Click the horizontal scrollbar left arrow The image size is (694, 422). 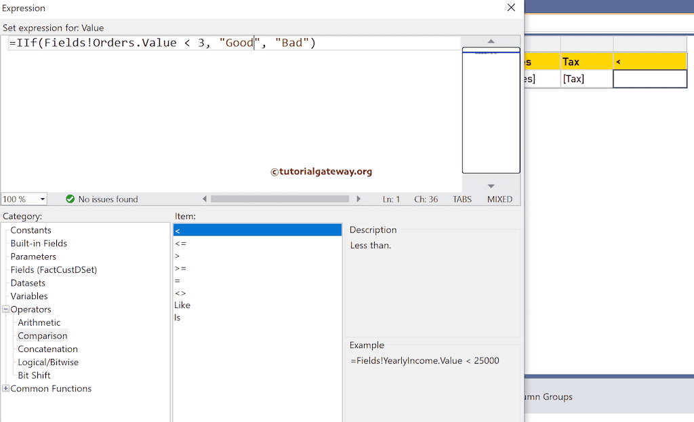click(x=205, y=199)
